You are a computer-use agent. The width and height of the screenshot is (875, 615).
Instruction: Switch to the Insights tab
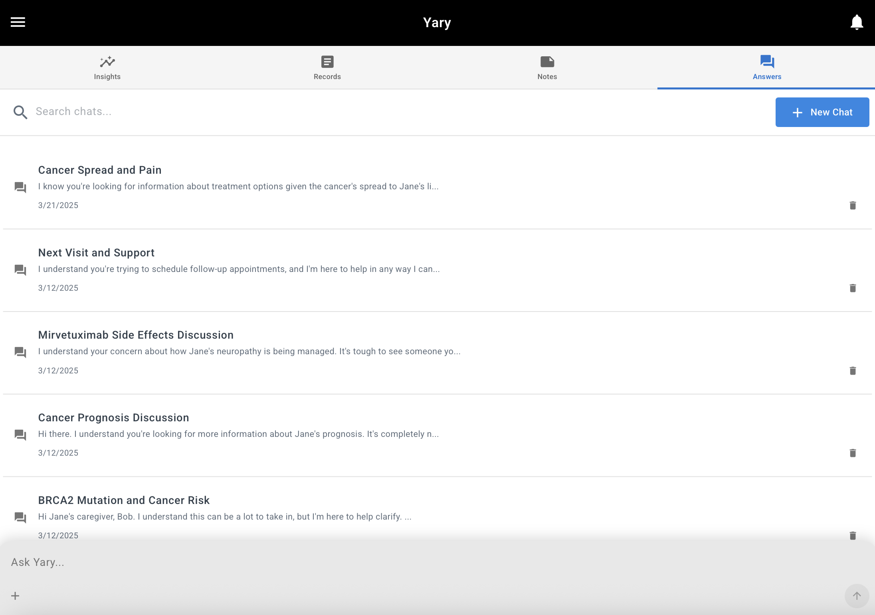coord(107,67)
